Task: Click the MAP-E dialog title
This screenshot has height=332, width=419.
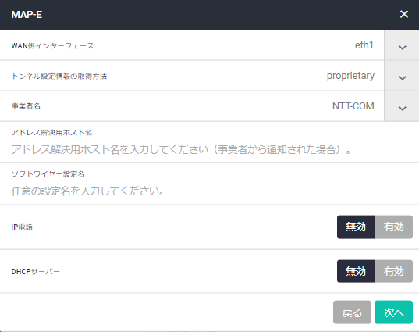Action: pyautogui.click(x=27, y=14)
